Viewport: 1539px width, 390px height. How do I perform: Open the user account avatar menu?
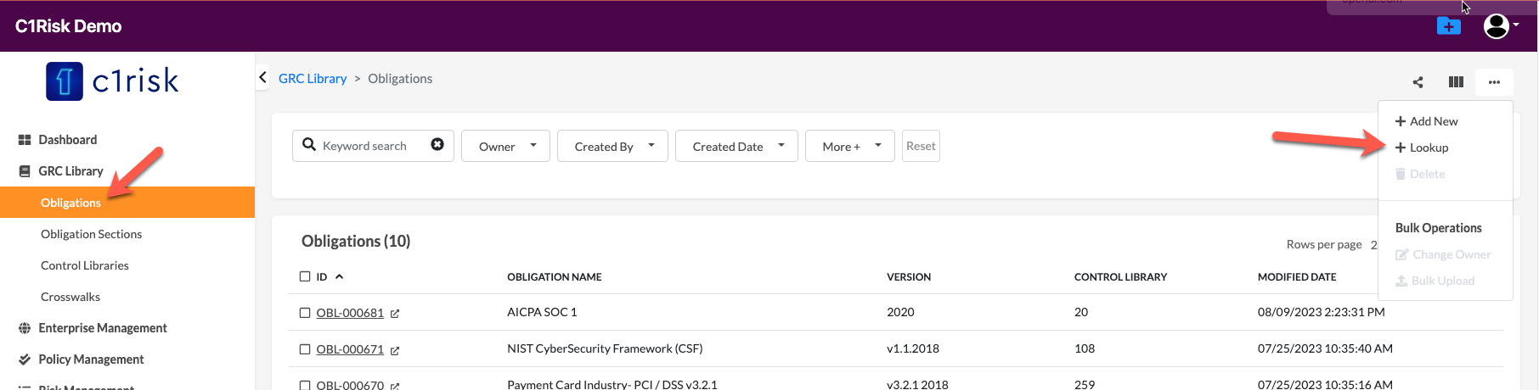1500,26
